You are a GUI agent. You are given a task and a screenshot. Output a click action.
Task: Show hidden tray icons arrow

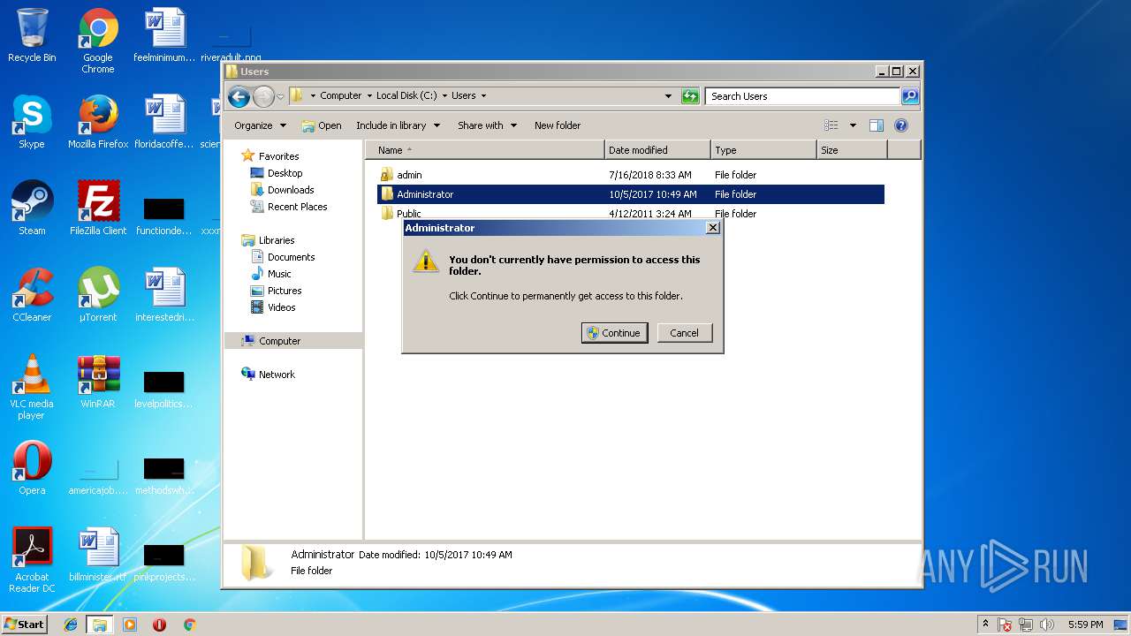tap(985, 625)
